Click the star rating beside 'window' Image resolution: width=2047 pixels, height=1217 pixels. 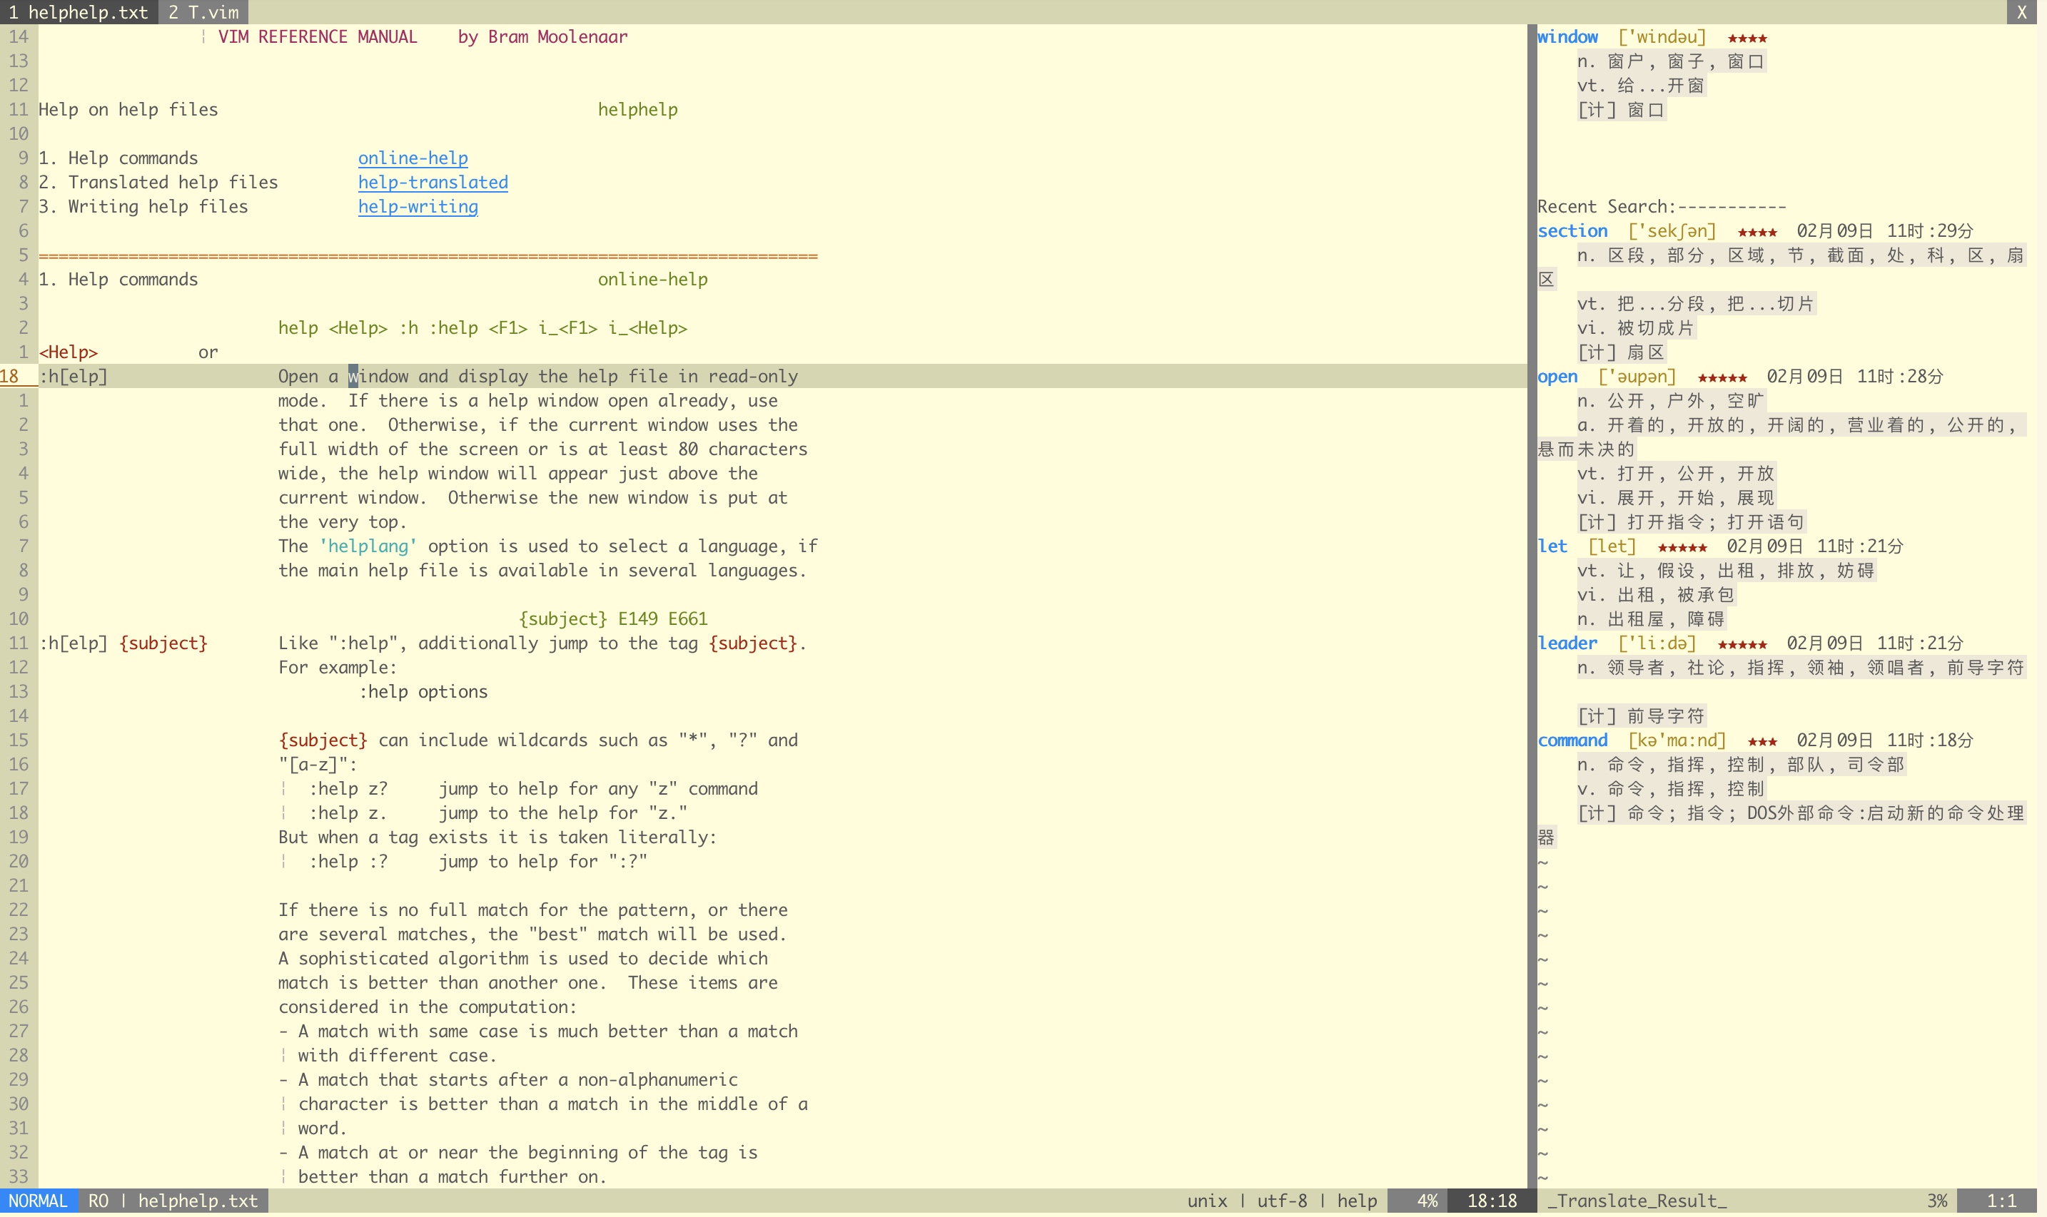pyautogui.click(x=1747, y=38)
